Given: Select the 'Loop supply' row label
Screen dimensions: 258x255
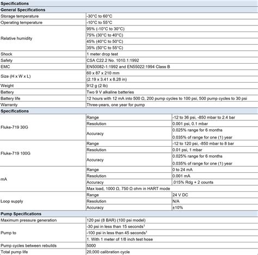Looking at the screenshot, I should (x=12, y=201).
